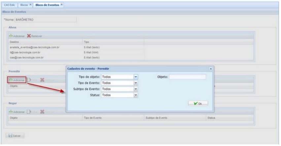Open the Subtipo de Evento dropdown

[x=135, y=89]
